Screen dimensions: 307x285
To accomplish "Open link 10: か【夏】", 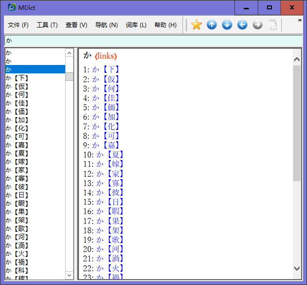I will pyautogui.click(x=110, y=155).
